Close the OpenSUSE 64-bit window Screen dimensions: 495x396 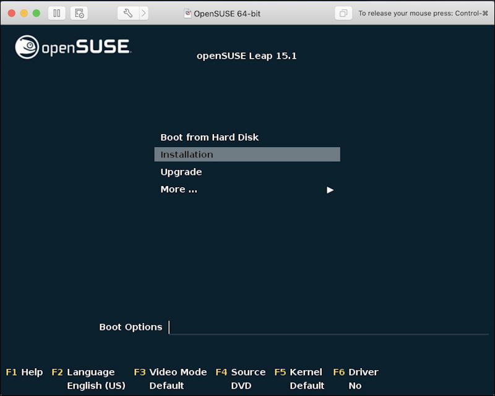click(x=12, y=13)
